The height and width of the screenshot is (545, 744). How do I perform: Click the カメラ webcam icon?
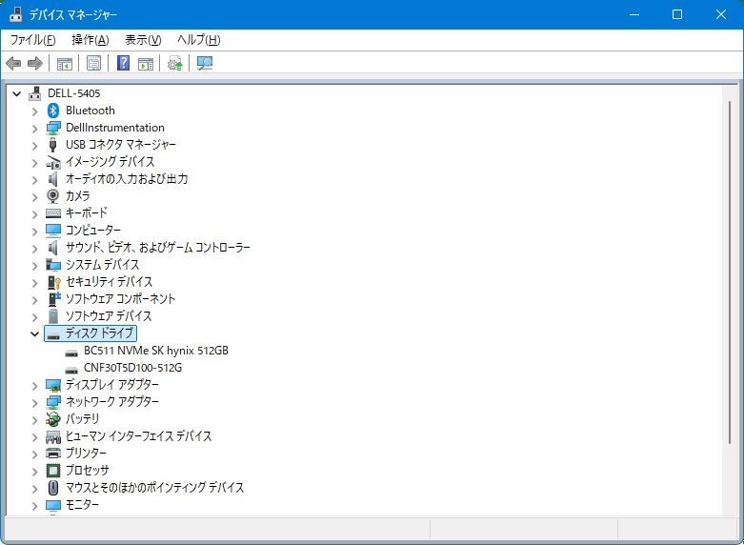coord(53,195)
